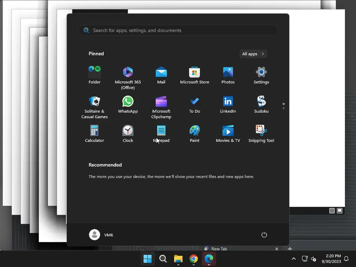356x267 pixels.
Task: Go to next page of pinned apps
Action: coord(284,108)
